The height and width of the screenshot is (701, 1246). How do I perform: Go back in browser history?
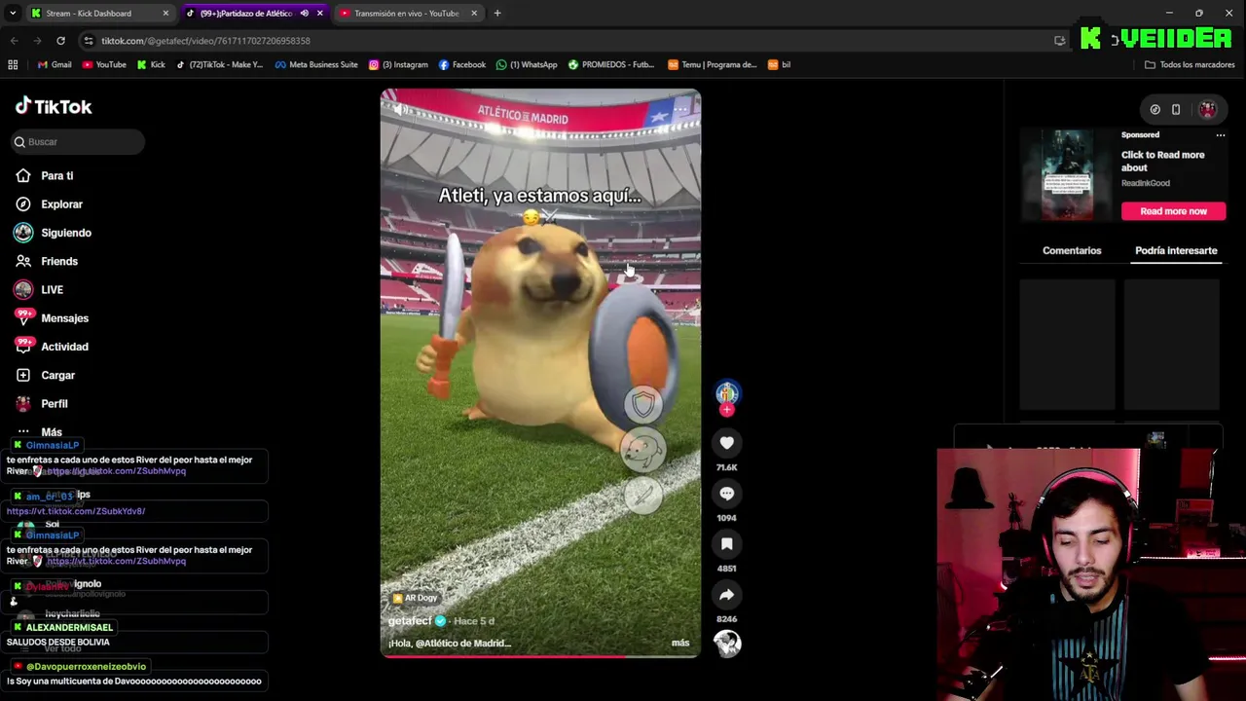pyautogui.click(x=14, y=41)
